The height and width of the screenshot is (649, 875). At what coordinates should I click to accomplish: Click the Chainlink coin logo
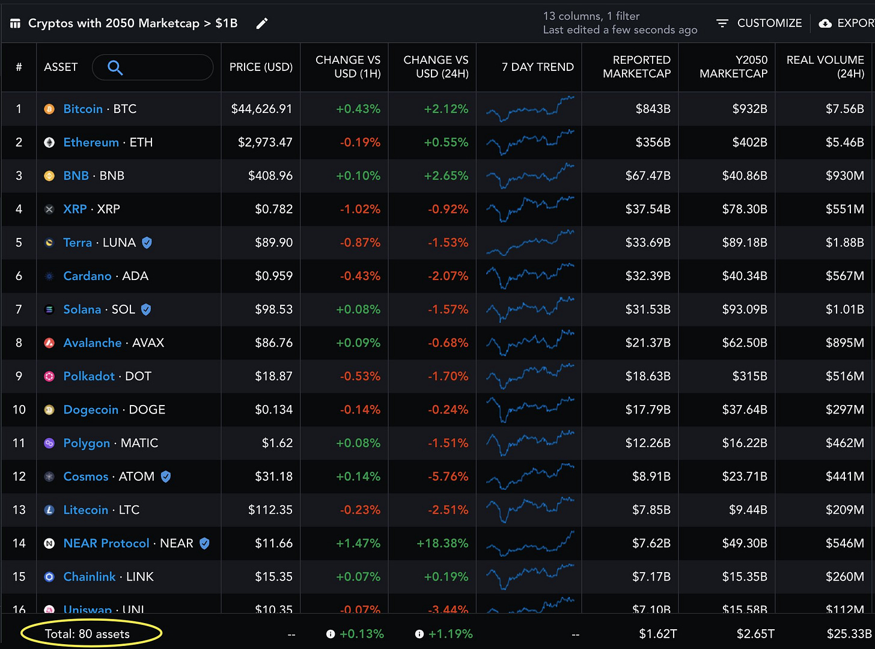[x=49, y=577]
